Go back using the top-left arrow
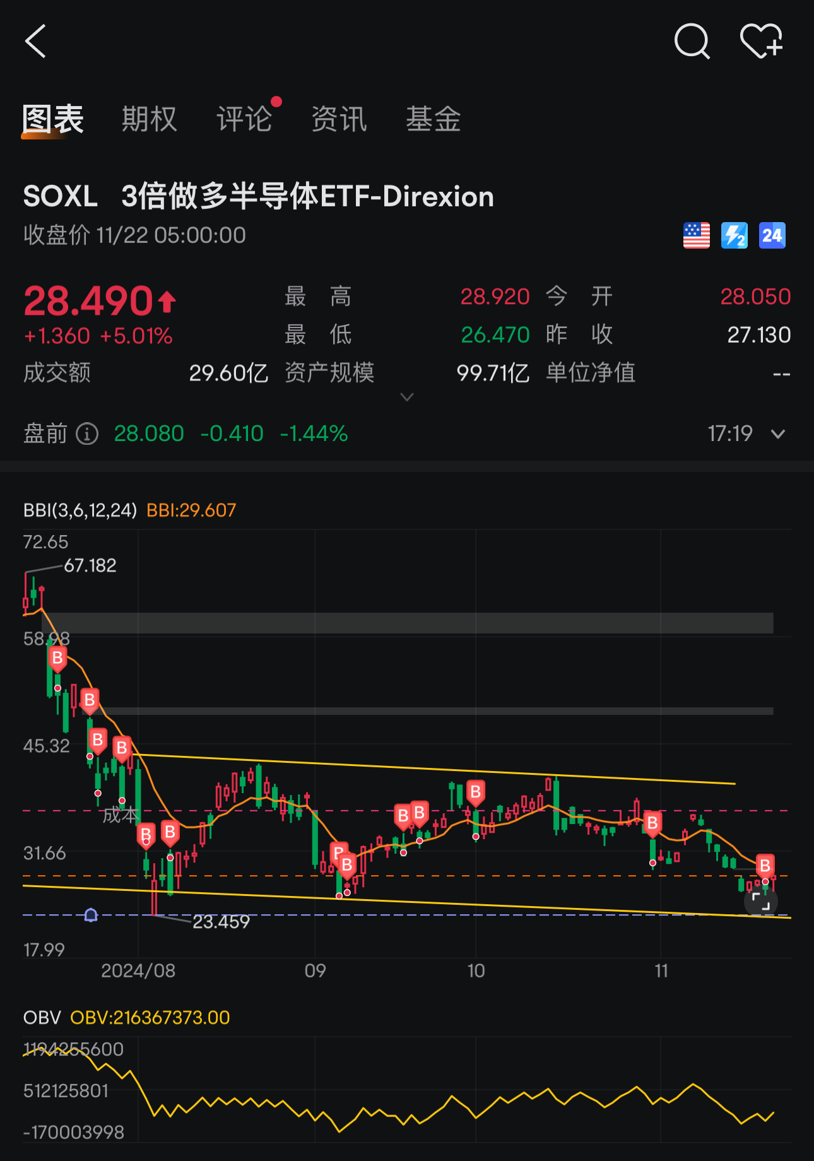The width and height of the screenshot is (814, 1161). (36, 42)
